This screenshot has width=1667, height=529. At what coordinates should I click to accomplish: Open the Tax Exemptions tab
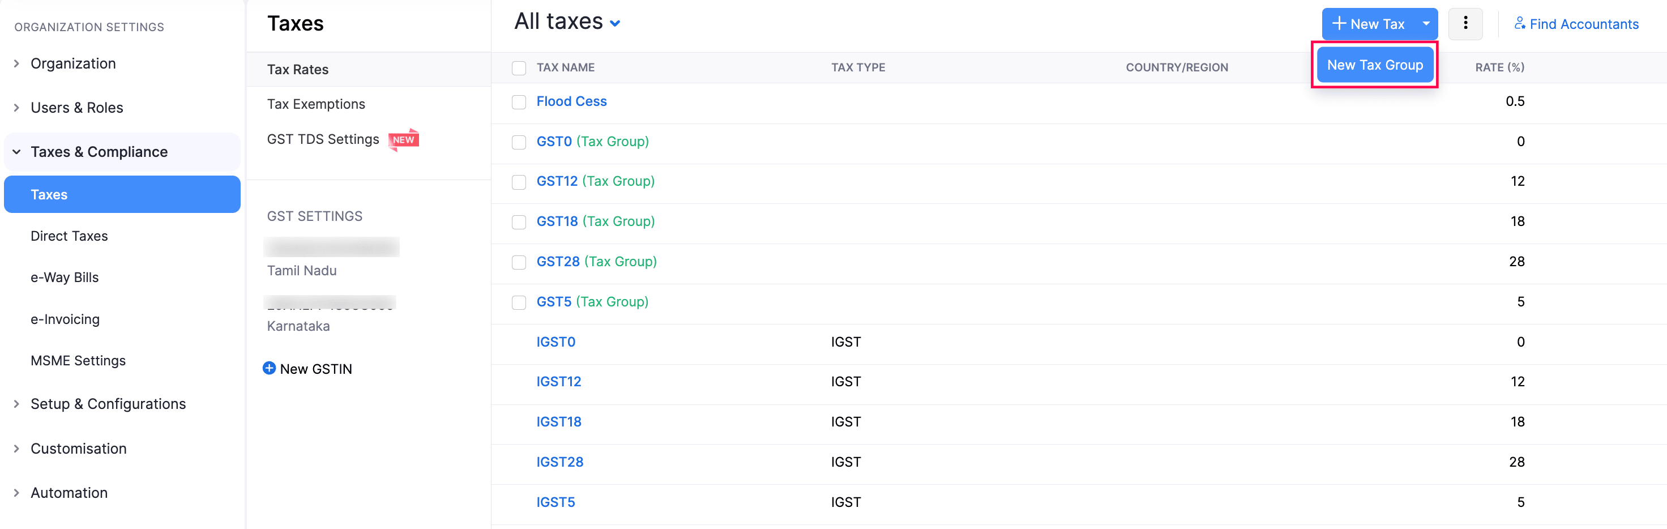pyautogui.click(x=316, y=104)
